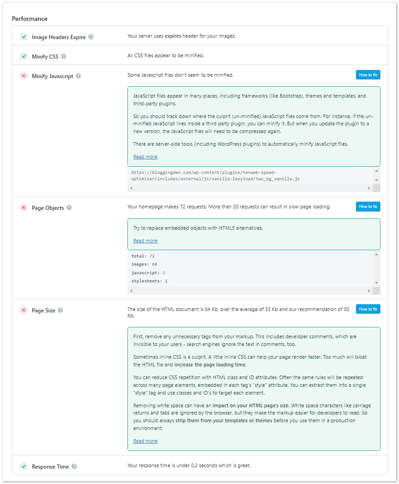Click the green check beside Minify CSS
The height and width of the screenshot is (484, 399).
24,56
